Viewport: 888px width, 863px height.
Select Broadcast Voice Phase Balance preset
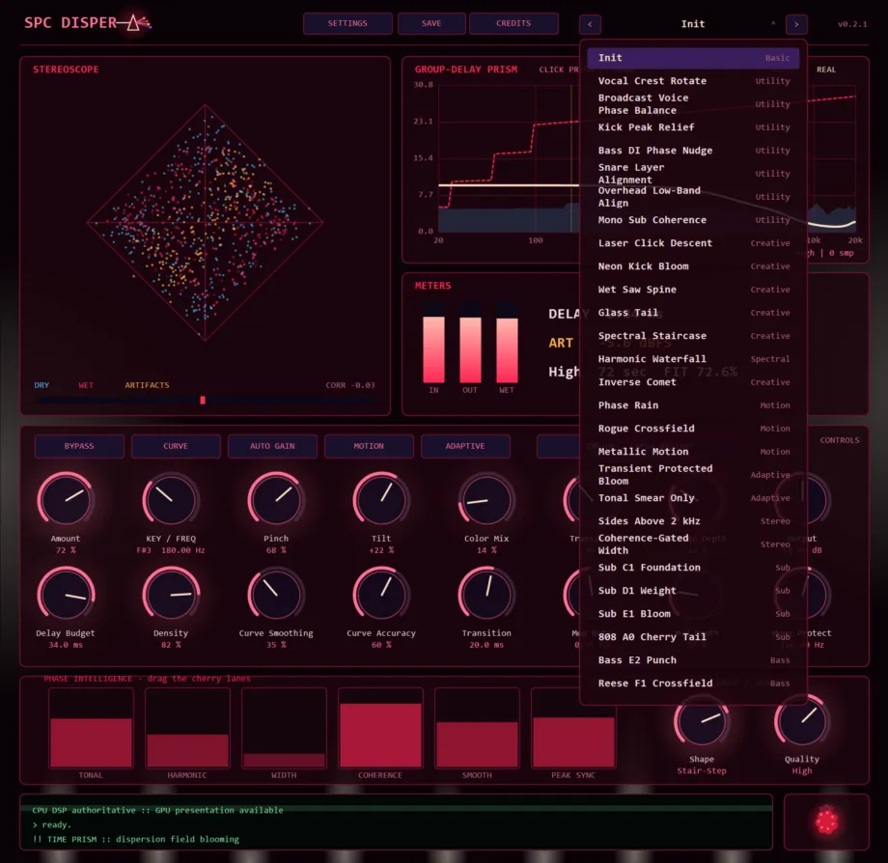[x=693, y=104]
